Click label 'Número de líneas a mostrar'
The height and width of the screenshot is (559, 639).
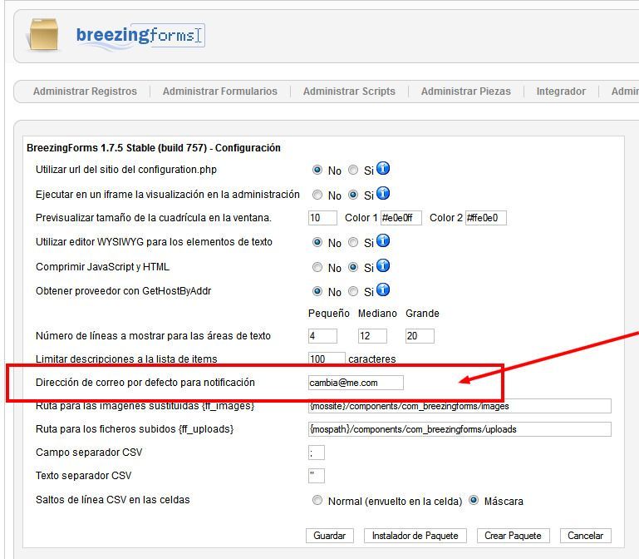point(153,336)
